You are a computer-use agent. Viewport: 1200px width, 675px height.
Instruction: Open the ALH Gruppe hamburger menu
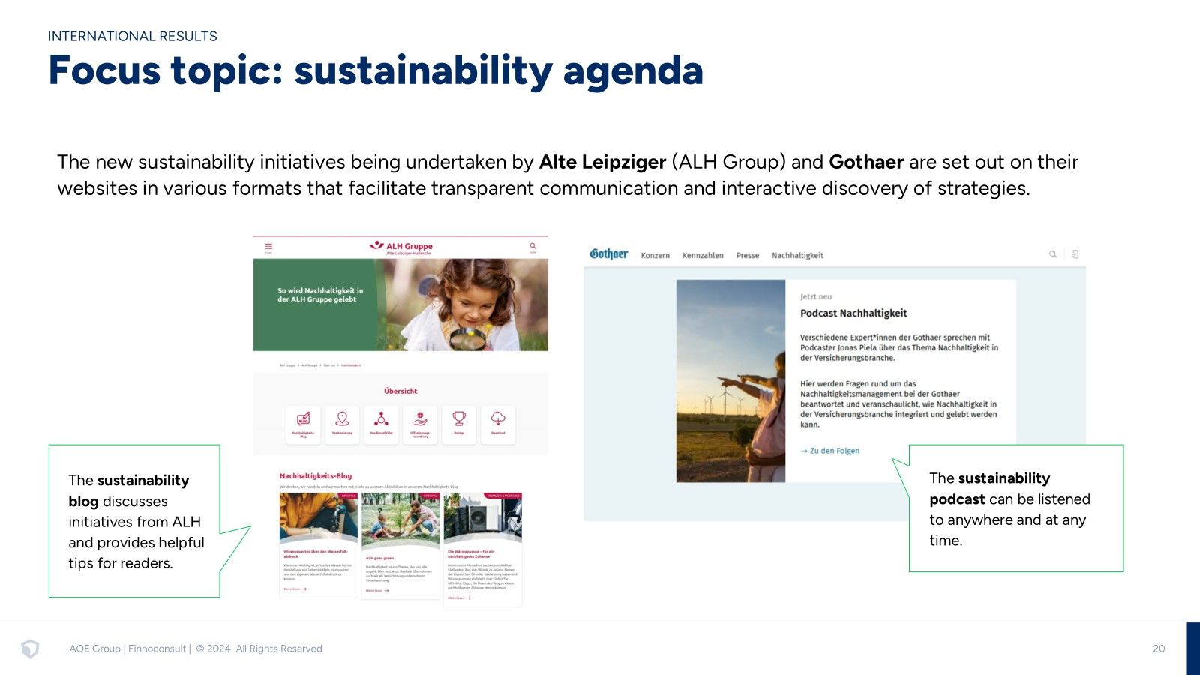(268, 247)
